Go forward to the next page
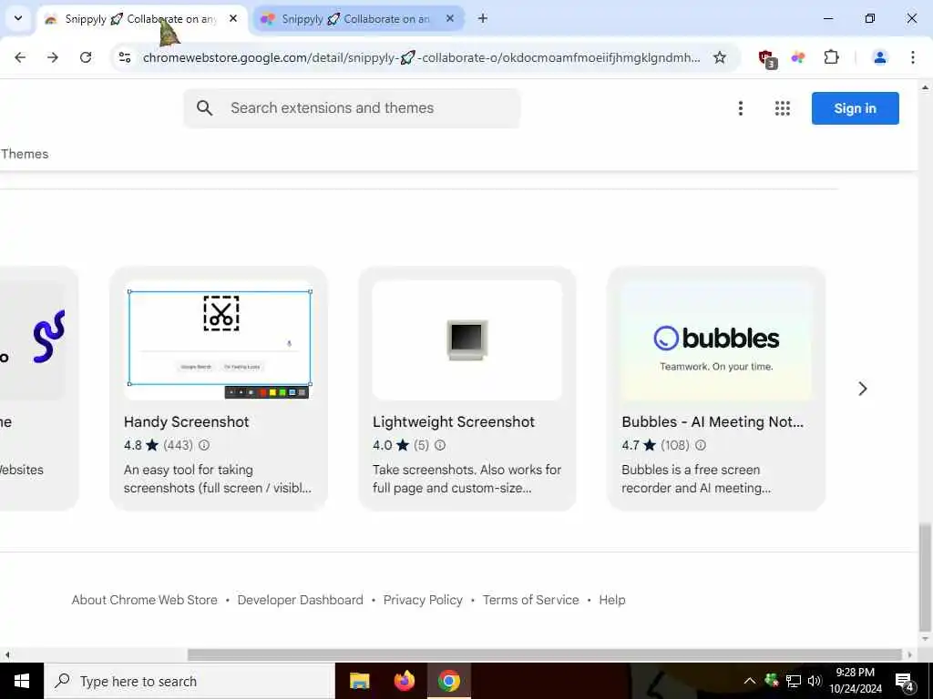933x699 pixels. 53,57
